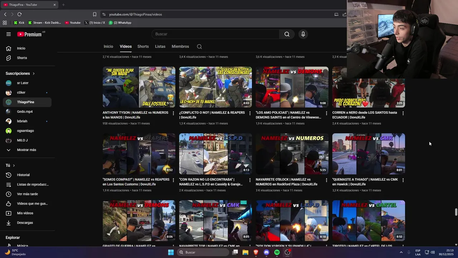
Task: Switch to the Listas channel tab
Action: tap(160, 47)
